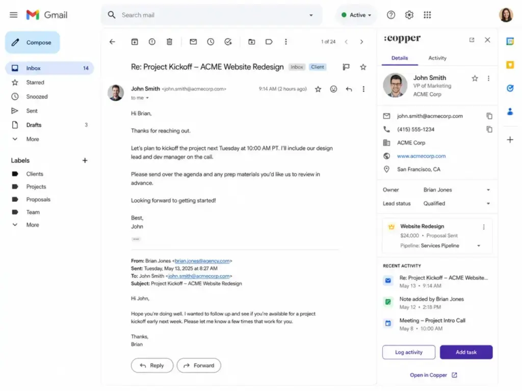Screen dimensions: 522x391
Task: Open the toolbar more options menu
Action: pos(285,42)
